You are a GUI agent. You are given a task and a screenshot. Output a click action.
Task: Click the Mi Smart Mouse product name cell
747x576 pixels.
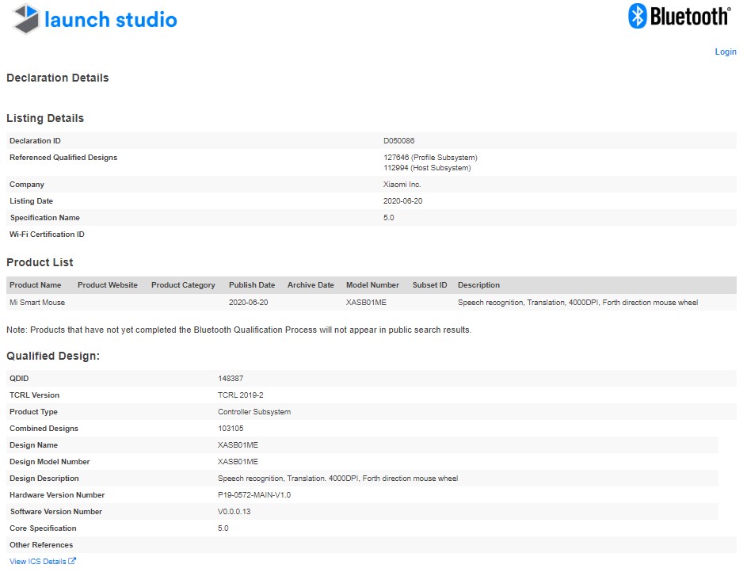point(37,303)
